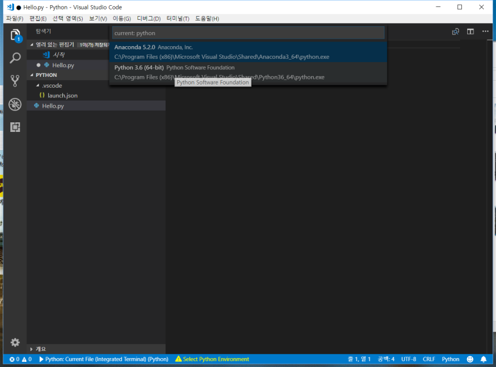Click Python: Current File debug configuration
The height and width of the screenshot is (367, 496).
[104, 359]
